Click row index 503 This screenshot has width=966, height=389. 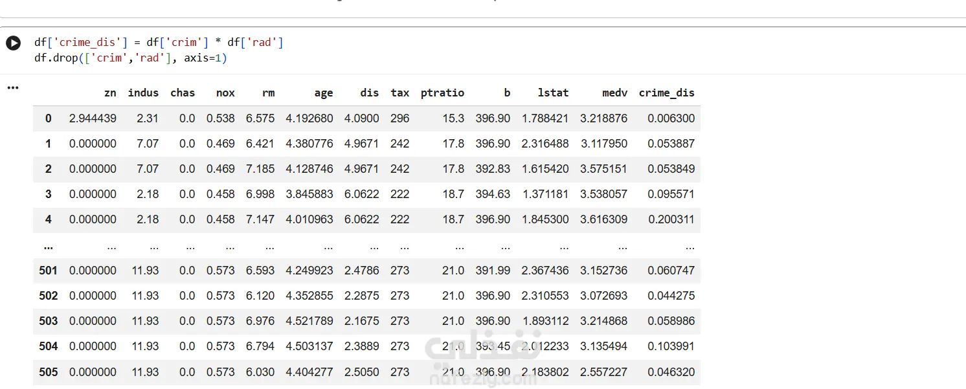(48, 321)
